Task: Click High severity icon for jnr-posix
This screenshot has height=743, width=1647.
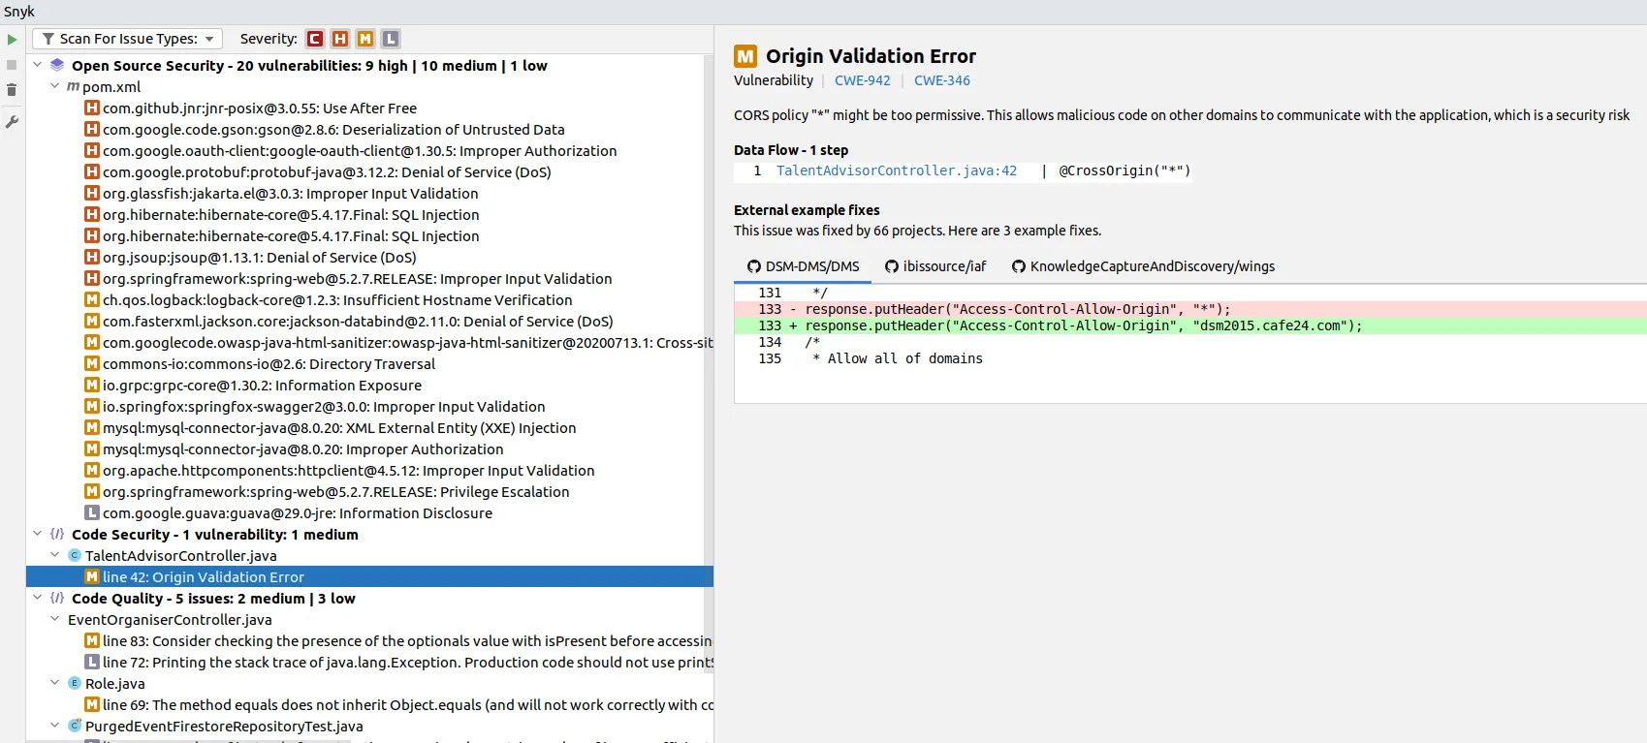Action: pos(92,108)
